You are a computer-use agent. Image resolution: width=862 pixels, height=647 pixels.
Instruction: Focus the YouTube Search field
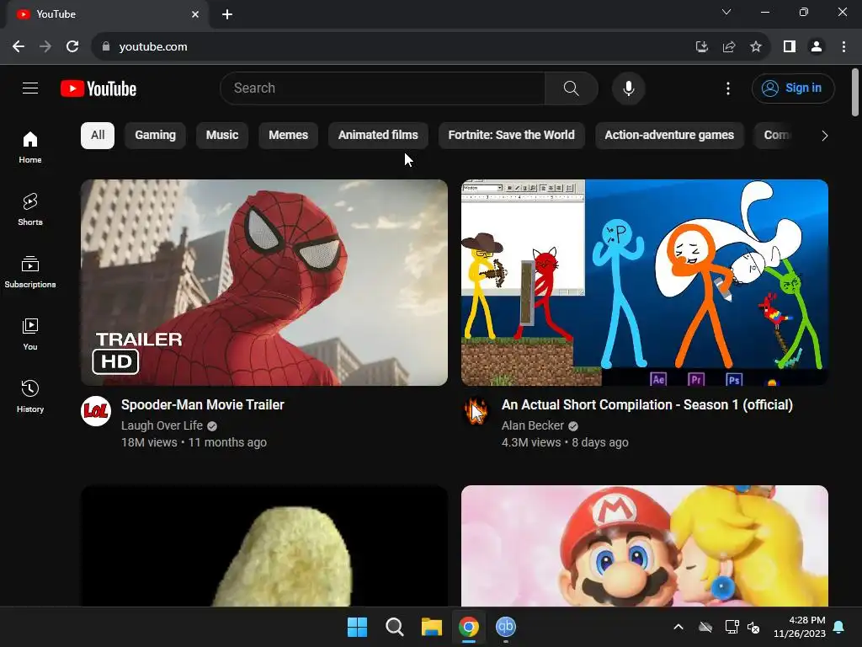pyautogui.click(x=382, y=88)
